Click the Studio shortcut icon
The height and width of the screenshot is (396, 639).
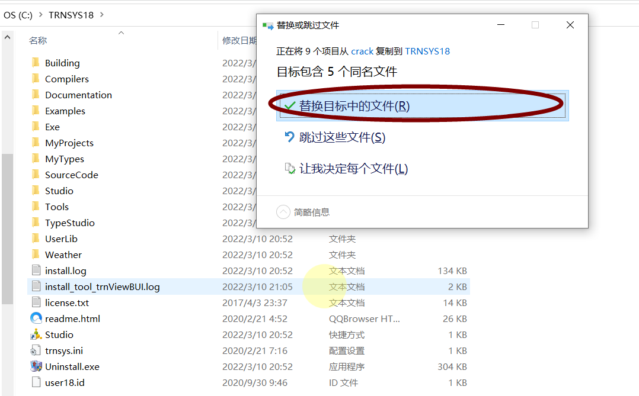click(x=36, y=334)
